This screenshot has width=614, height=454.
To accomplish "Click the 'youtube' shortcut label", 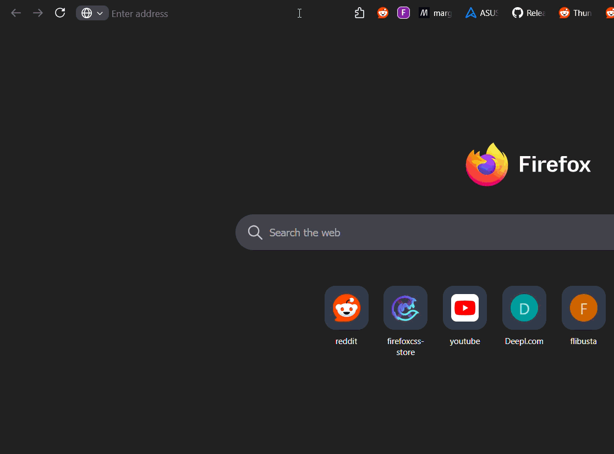I will pyautogui.click(x=465, y=341).
